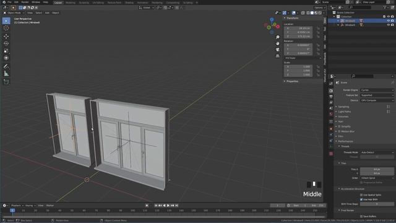The image size is (396, 223).
Task: Open the Render menu
Action: (25, 2)
